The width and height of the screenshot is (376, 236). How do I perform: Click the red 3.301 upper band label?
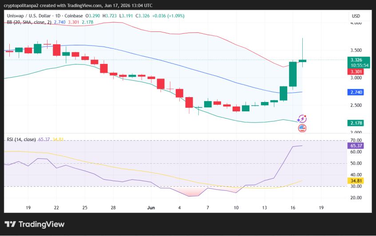point(356,71)
